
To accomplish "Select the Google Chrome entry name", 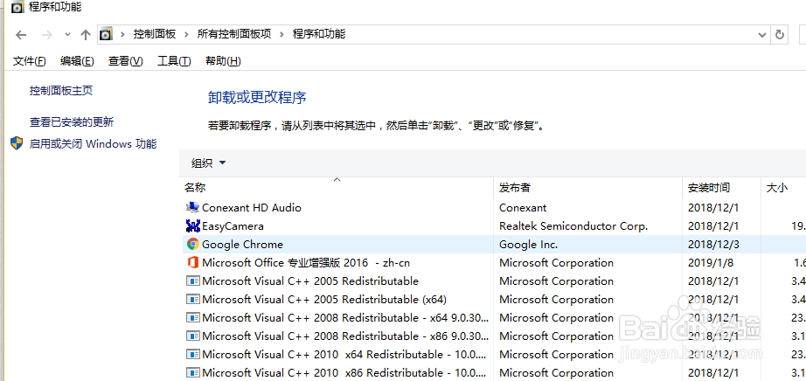I will (243, 245).
